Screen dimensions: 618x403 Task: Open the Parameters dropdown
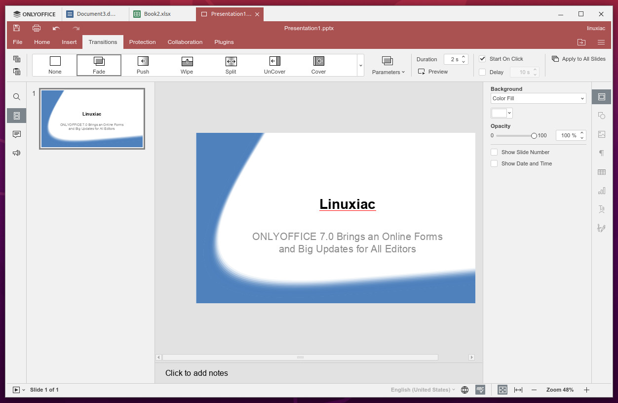(x=388, y=65)
